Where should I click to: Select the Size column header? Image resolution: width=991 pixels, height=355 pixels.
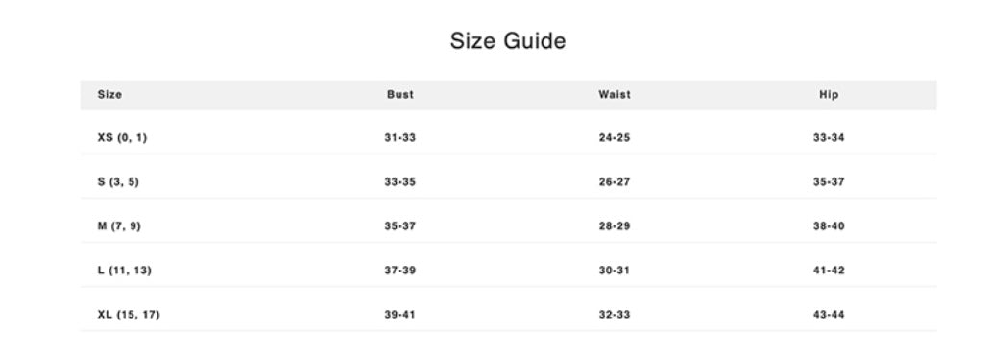pyautogui.click(x=110, y=95)
